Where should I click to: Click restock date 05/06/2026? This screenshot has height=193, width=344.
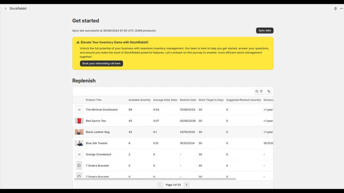[187, 121]
